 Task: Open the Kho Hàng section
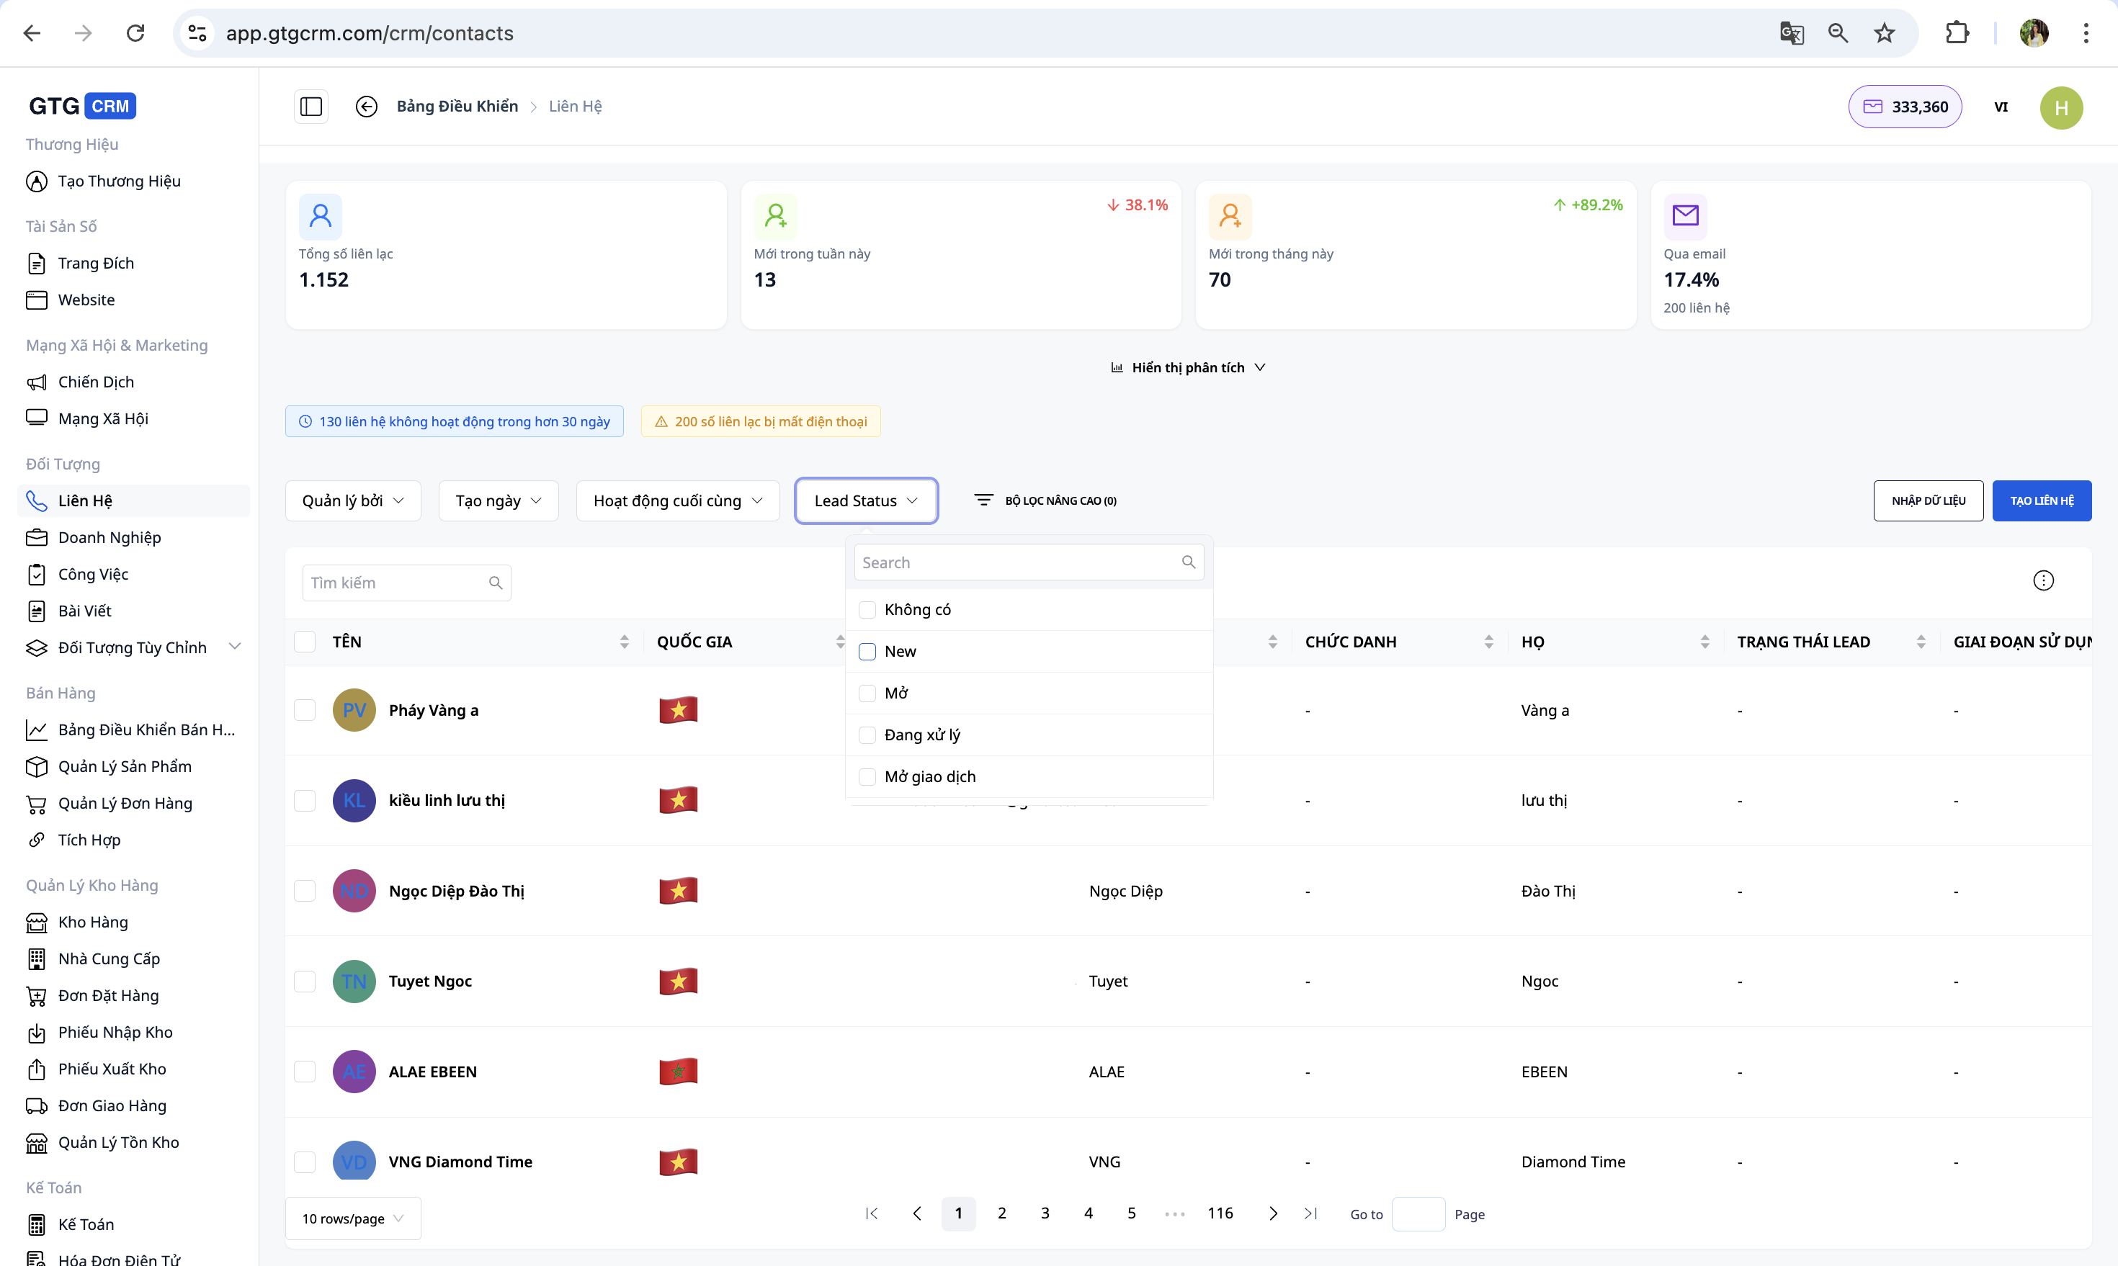tap(94, 922)
